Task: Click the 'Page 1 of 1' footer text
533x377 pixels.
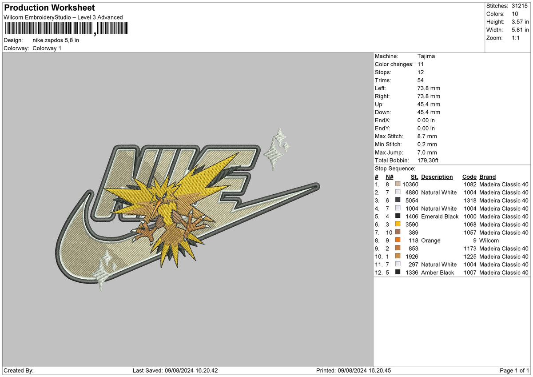Action: coord(514,371)
